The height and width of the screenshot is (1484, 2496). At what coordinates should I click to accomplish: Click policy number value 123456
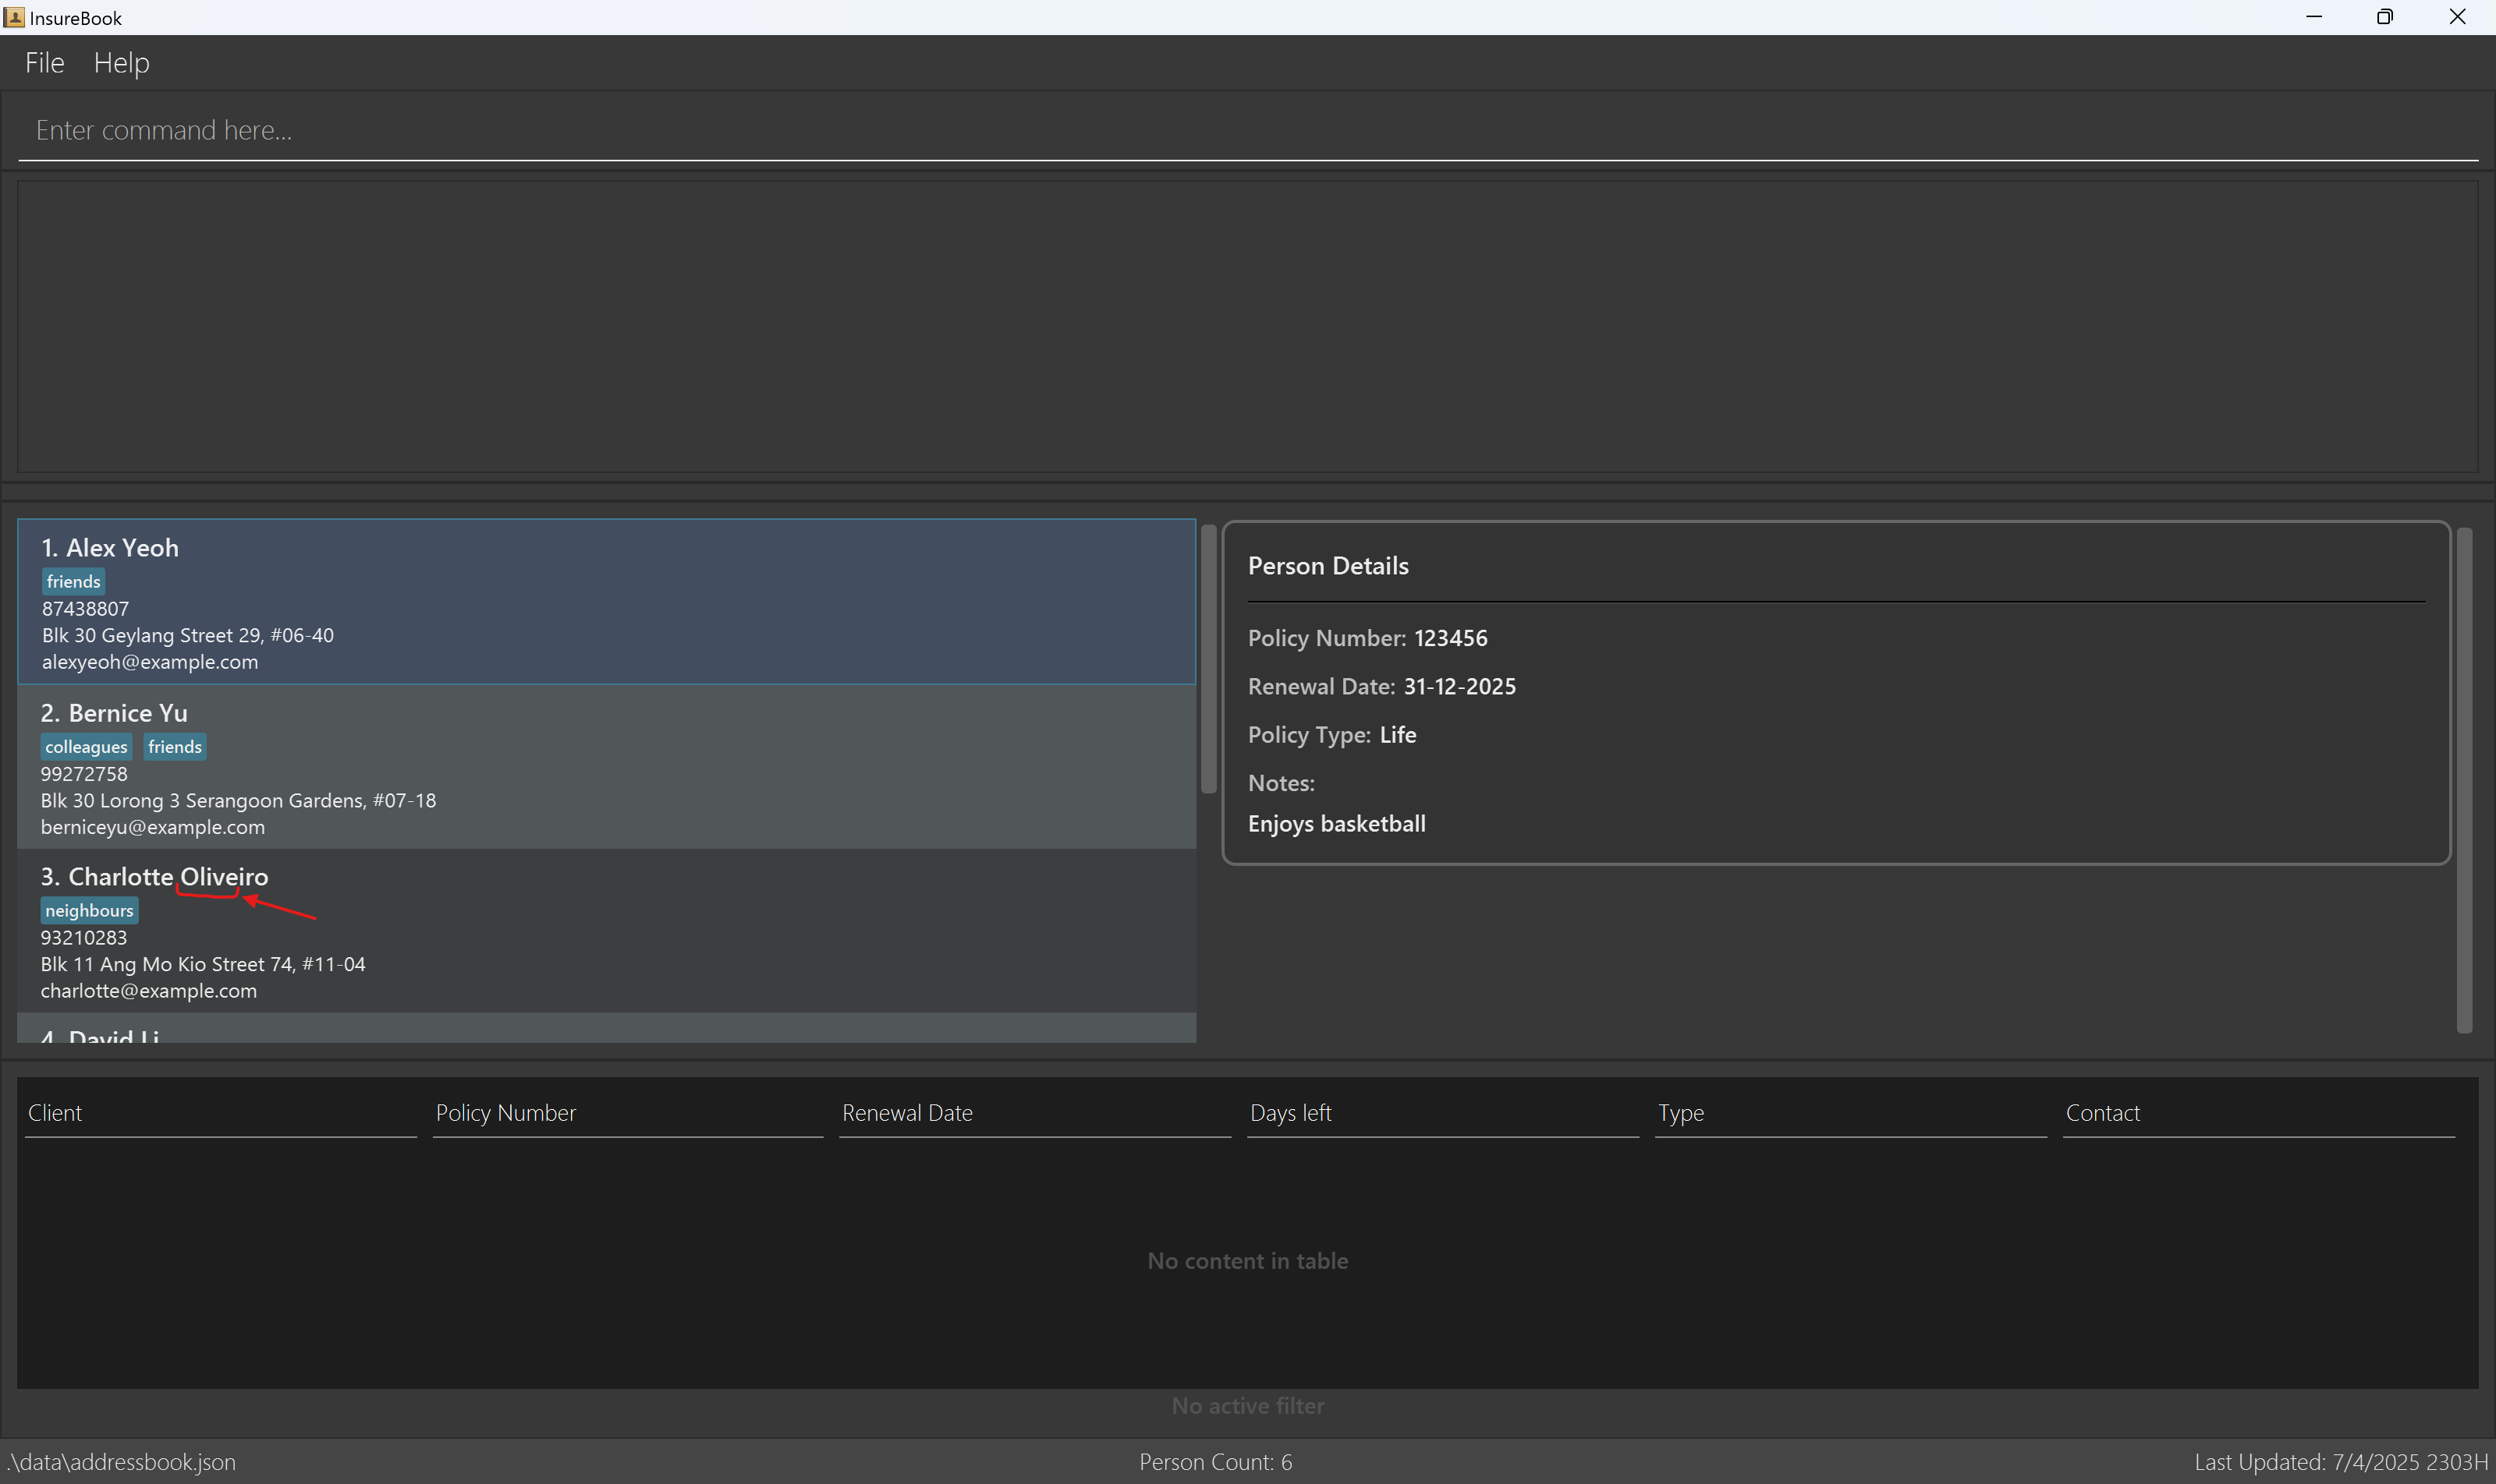pyautogui.click(x=1451, y=638)
